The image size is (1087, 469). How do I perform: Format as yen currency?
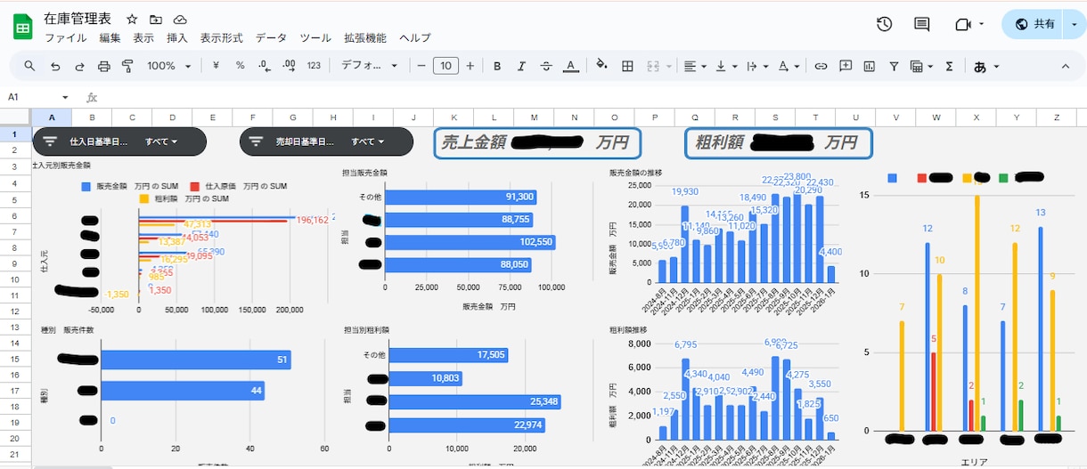pyautogui.click(x=216, y=66)
